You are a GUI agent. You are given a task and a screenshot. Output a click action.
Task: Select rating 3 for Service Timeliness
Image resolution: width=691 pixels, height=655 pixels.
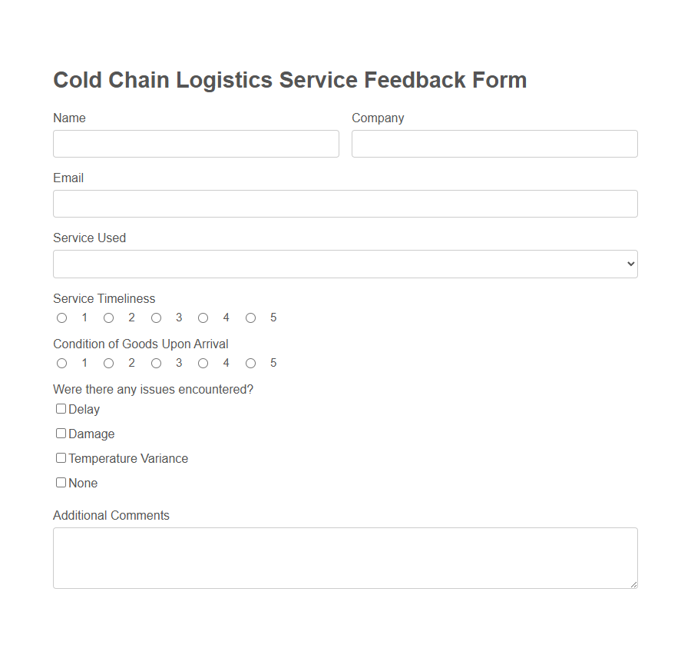pos(156,318)
